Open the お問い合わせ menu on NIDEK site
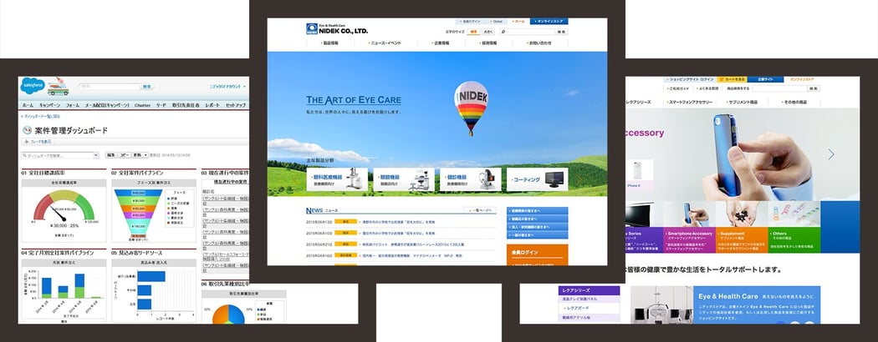Screen dimensions: 878x342 tap(540, 43)
